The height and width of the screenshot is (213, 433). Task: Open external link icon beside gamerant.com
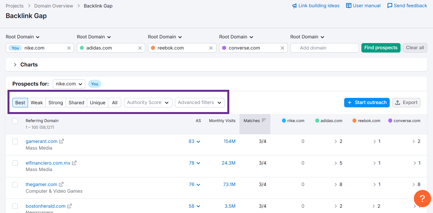point(61,141)
